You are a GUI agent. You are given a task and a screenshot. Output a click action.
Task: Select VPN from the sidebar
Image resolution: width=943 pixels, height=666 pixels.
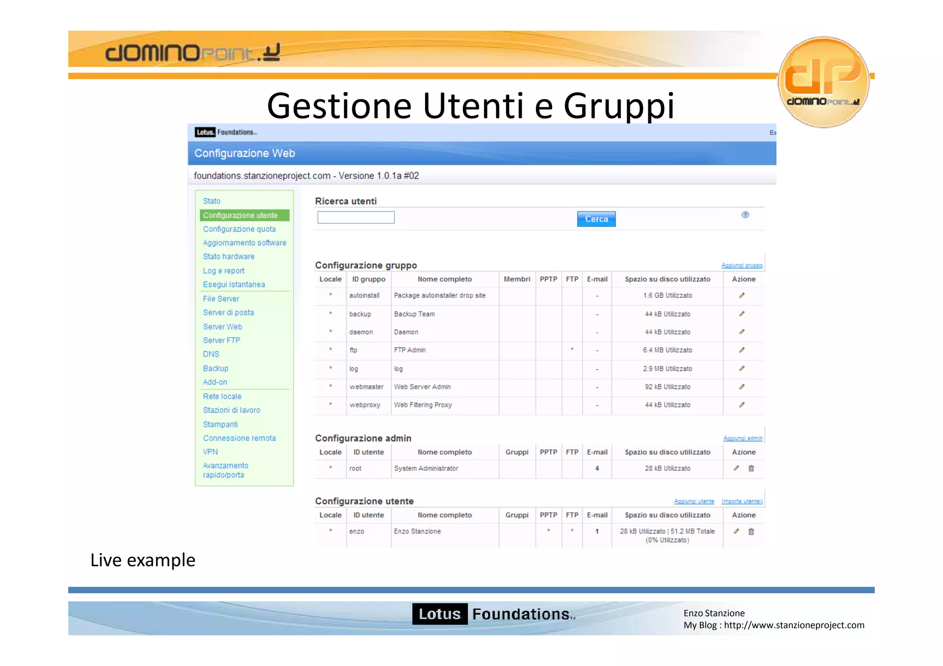(210, 452)
